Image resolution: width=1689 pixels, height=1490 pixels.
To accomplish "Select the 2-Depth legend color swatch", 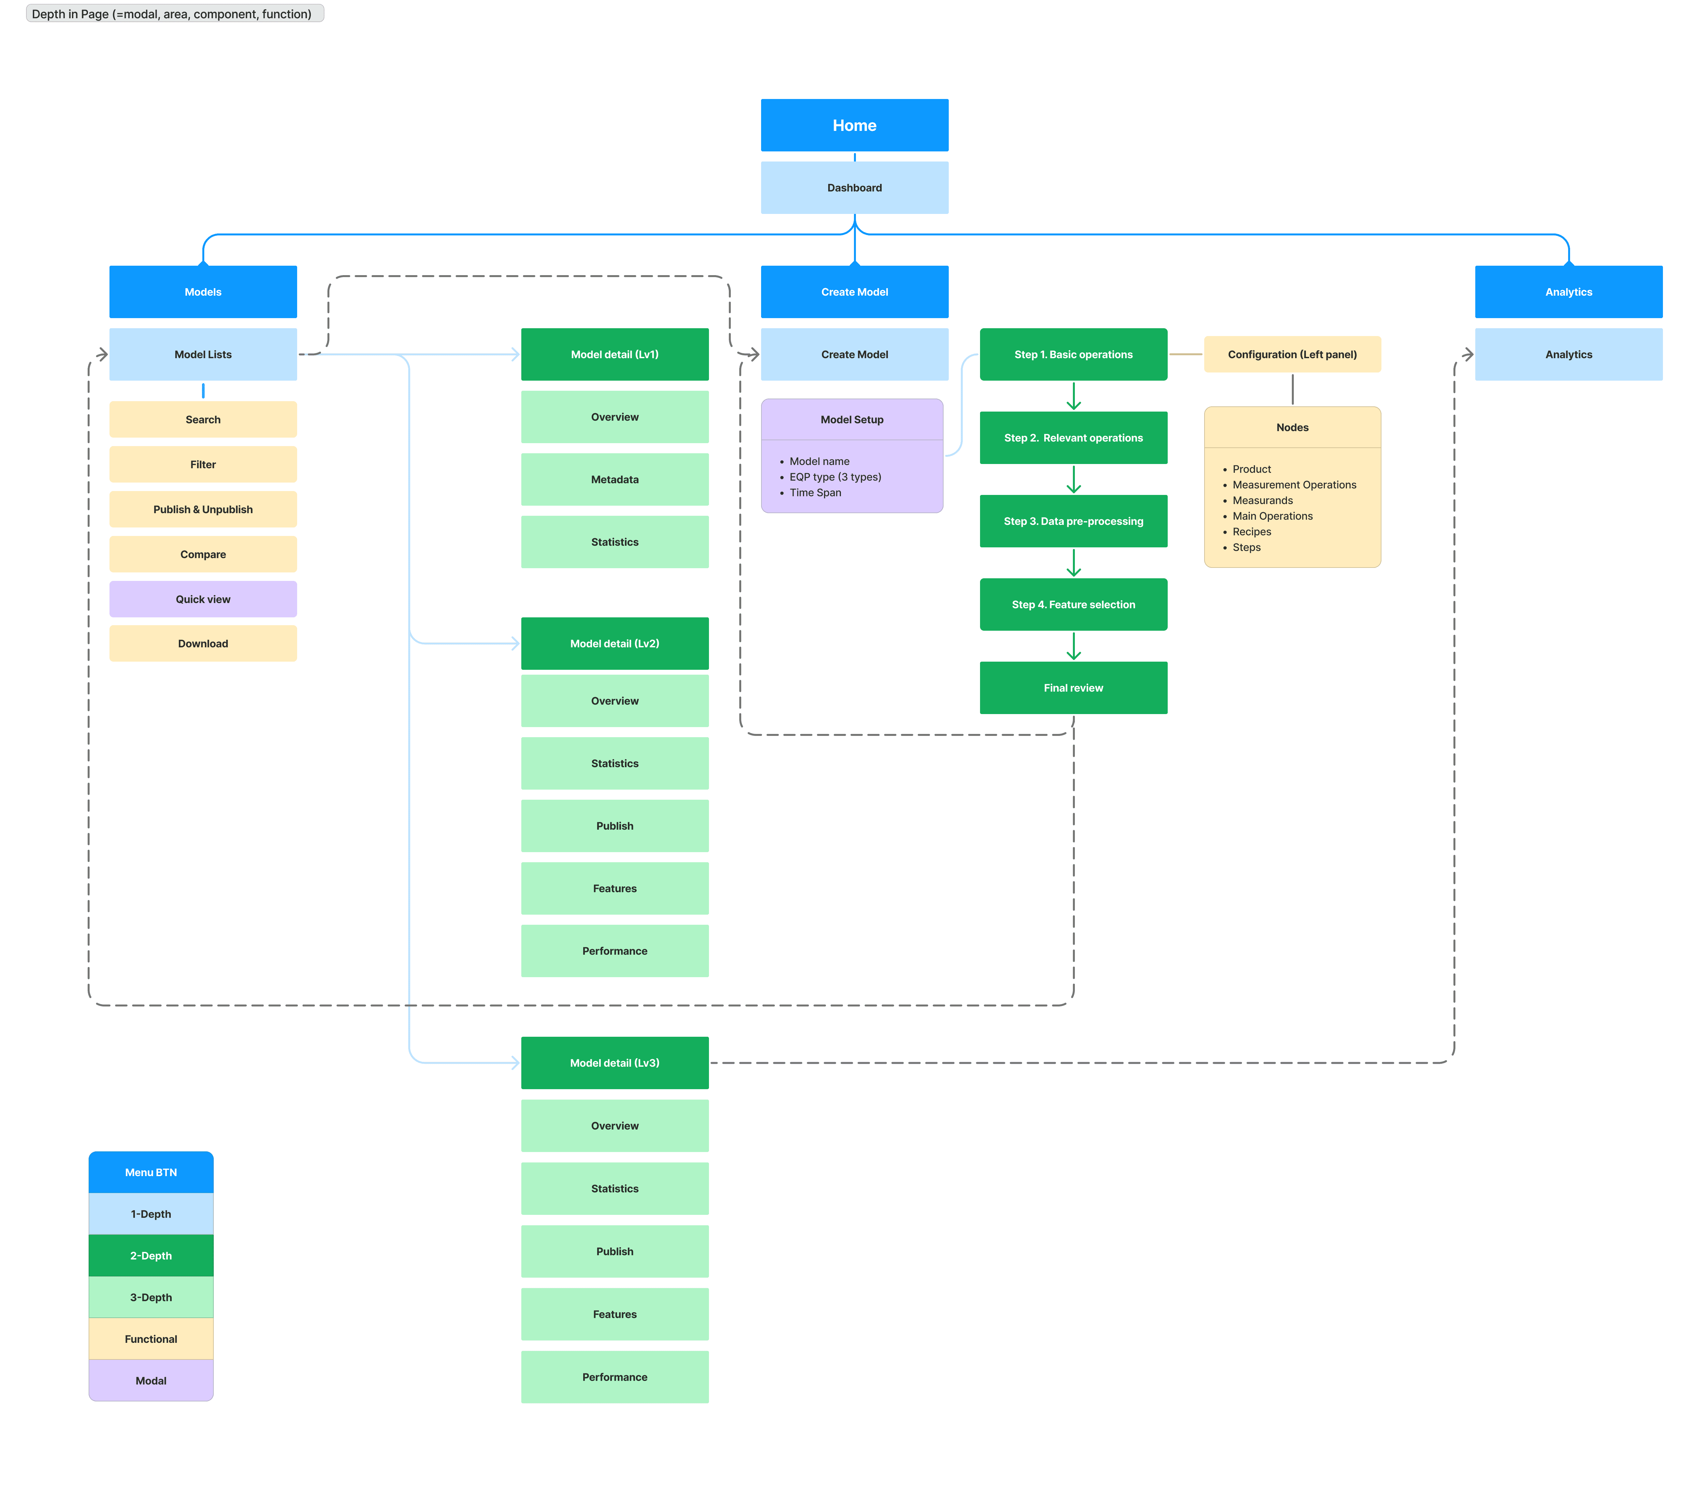I will [x=151, y=1256].
